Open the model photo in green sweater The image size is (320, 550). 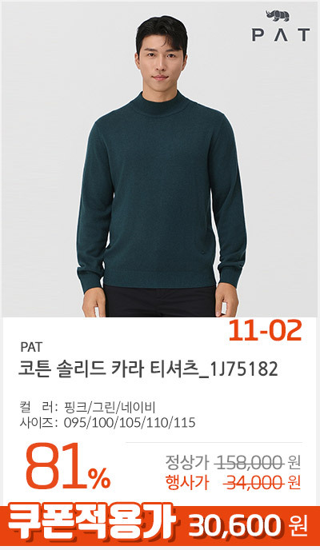[160, 159]
